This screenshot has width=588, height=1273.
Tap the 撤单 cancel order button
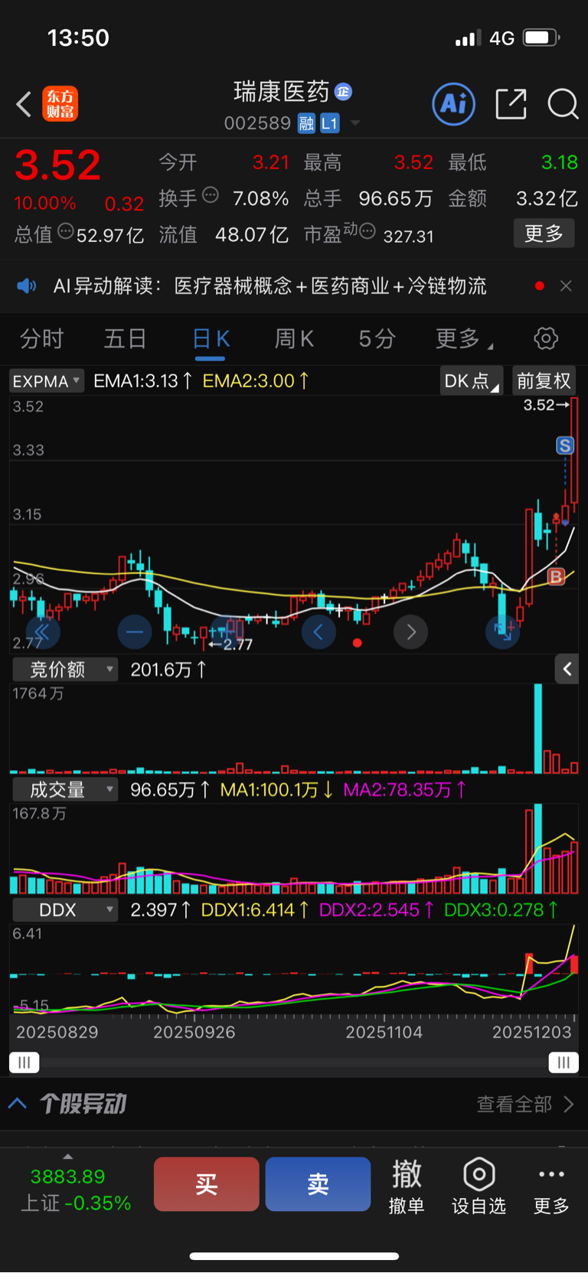coord(407,1186)
